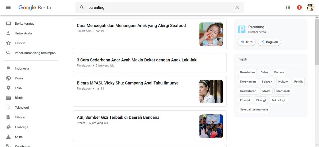Image resolution: width=319 pixels, height=147 pixels.
Task: Clear the search field with the X
Action: [x=237, y=7]
